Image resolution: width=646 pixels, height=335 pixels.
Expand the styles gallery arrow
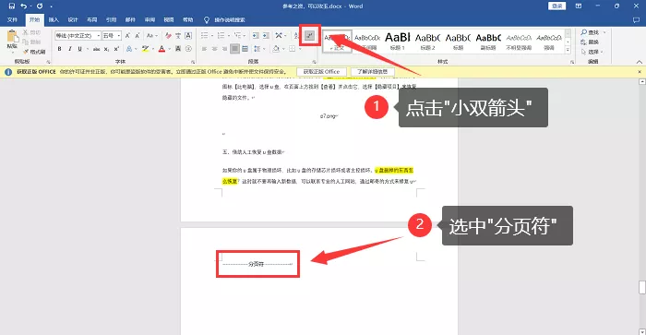pos(568,50)
